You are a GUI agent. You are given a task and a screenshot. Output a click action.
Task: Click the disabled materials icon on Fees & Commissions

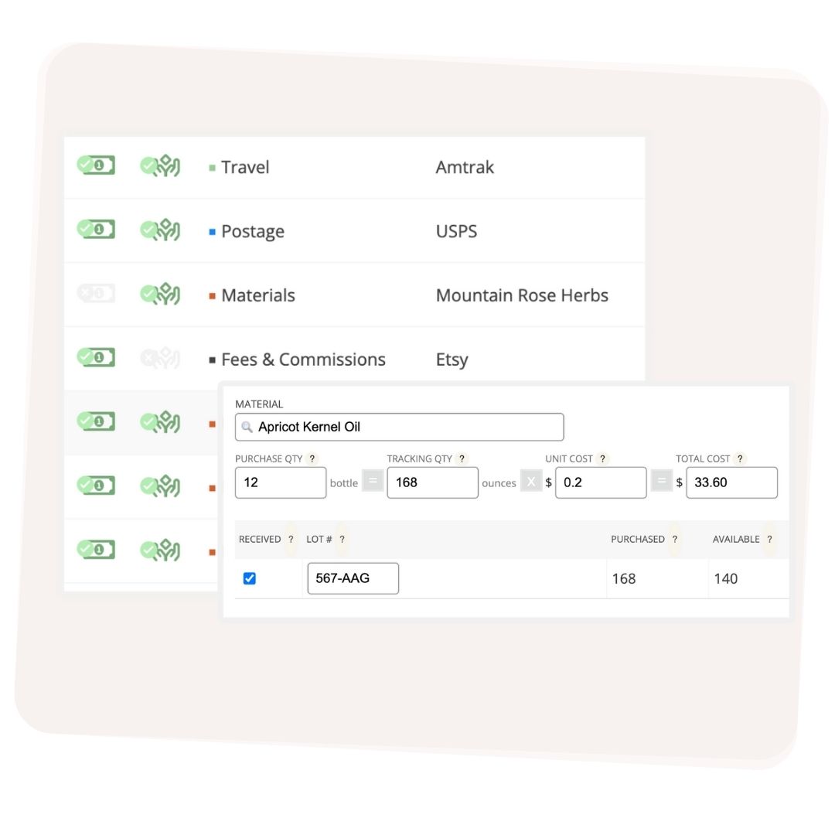tap(159, 357)
